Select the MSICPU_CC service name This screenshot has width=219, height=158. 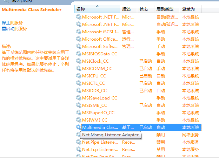click(94, 76)
